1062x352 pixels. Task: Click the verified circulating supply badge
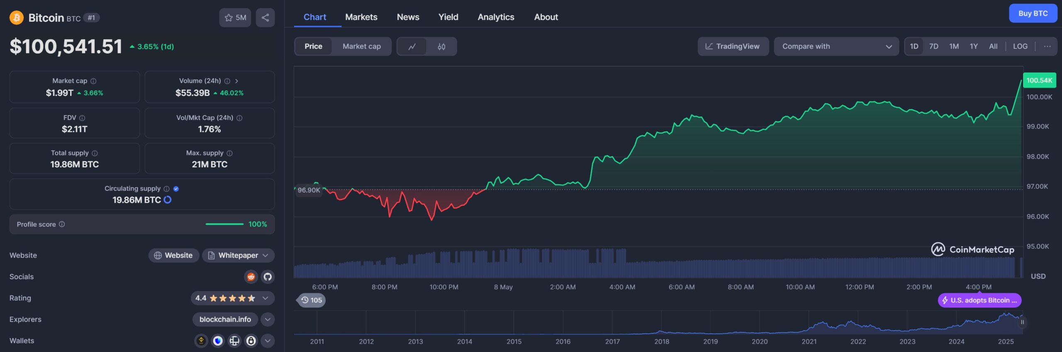point(176,189)
